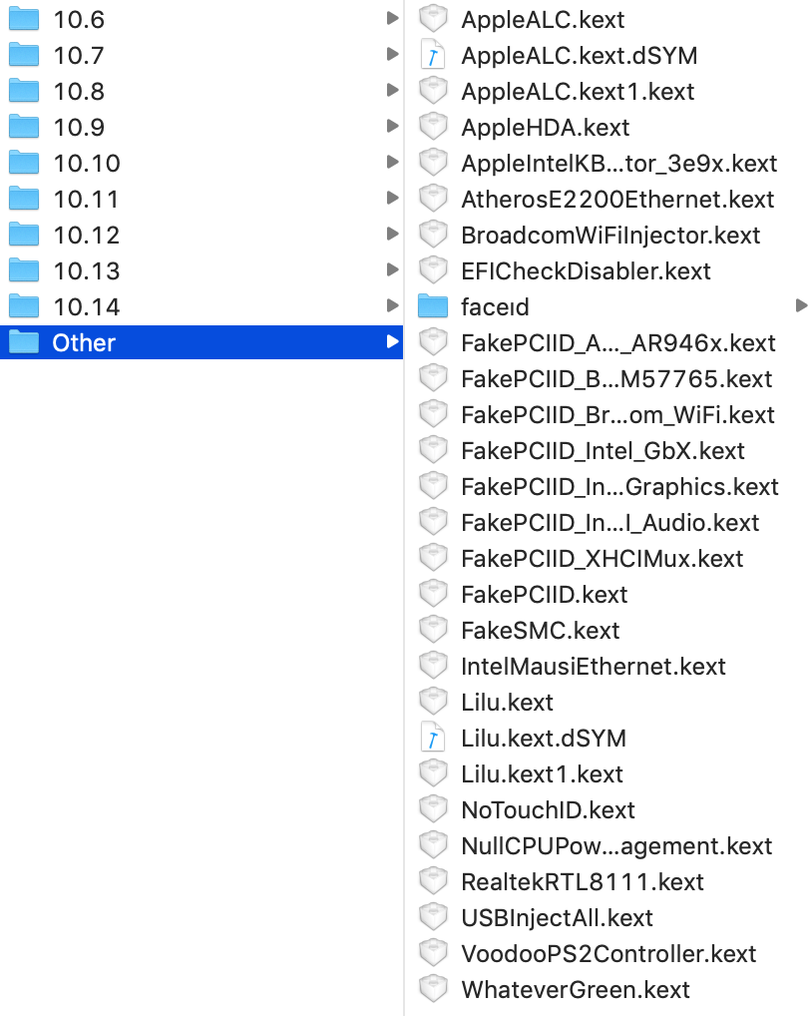The height and width of the screenshot is (1016, 810).
Task: Click the WhateverGreen.kext package icon
Action: tap(433, 988)
